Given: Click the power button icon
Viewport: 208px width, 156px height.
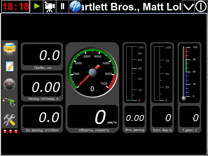Looking at the screenshot, I should [x=201, y=6].
